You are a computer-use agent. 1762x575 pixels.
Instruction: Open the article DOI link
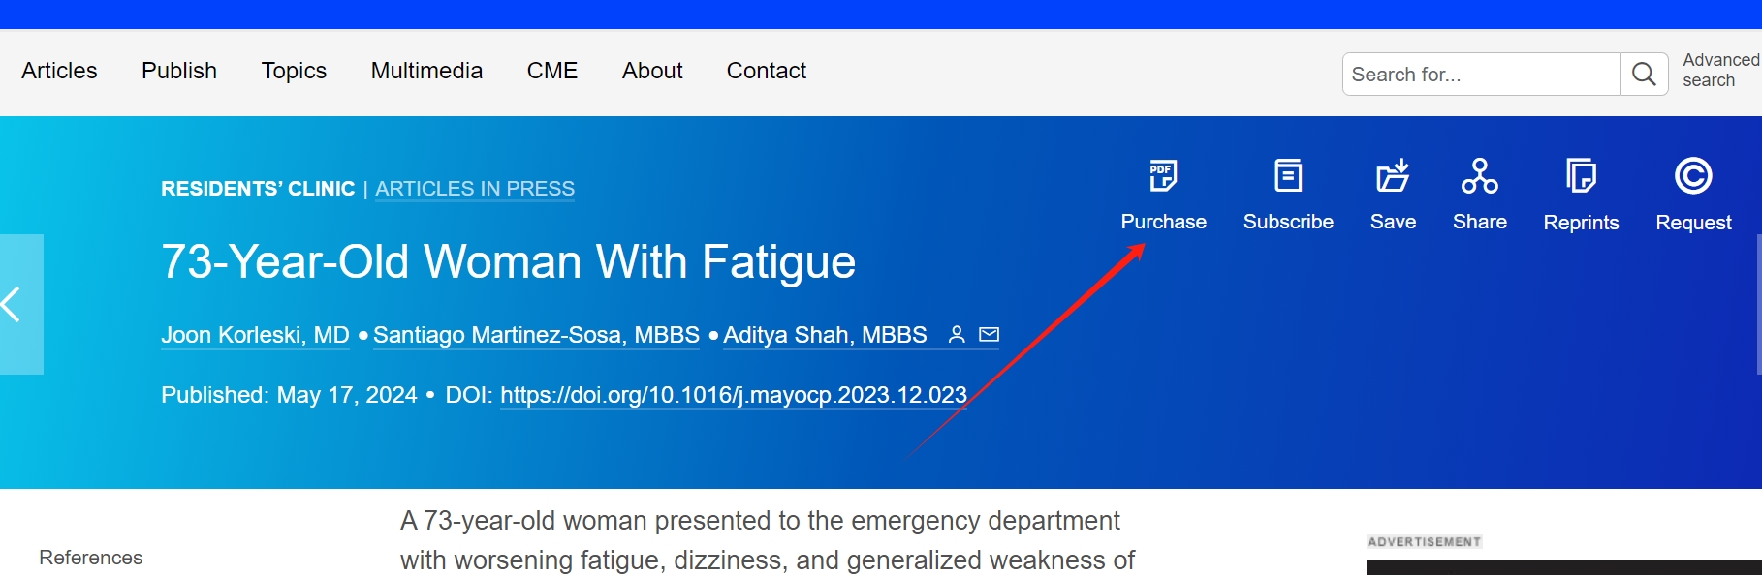pos(734,395)
